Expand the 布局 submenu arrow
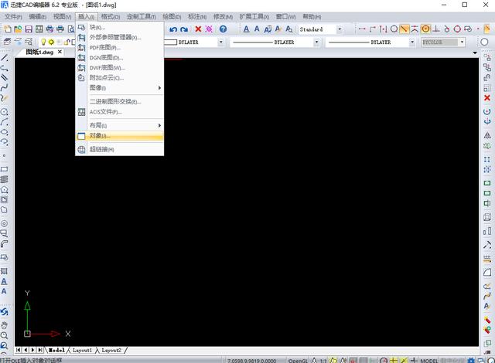The width and height of the screenshot is (495, 363). 160,126
